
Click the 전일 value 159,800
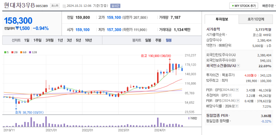click(82, 17)
